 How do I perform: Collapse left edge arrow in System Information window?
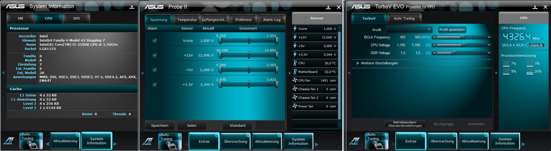click(x=3, y=73)
